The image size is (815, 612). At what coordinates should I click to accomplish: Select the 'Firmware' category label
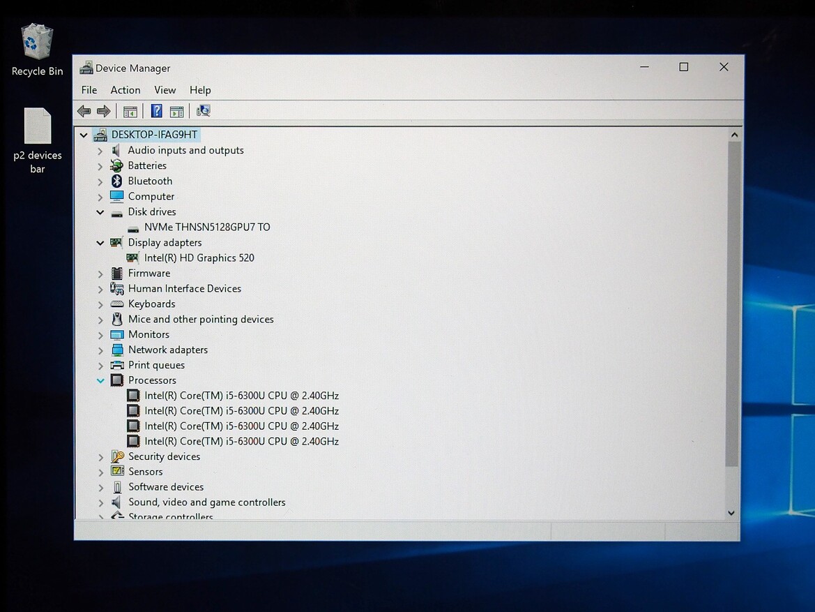tap(149, 274)
